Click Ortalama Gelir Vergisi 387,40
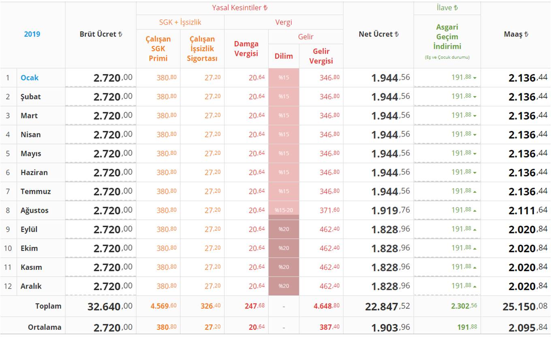The height and width of the screenshot is (338, 551). 329,327
